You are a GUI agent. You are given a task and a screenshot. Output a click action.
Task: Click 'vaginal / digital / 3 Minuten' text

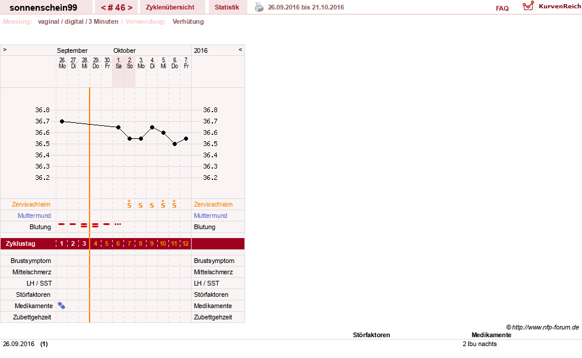click(78, 21)
